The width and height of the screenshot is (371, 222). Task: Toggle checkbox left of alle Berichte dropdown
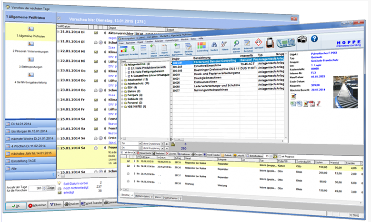[x=122, y=152]
